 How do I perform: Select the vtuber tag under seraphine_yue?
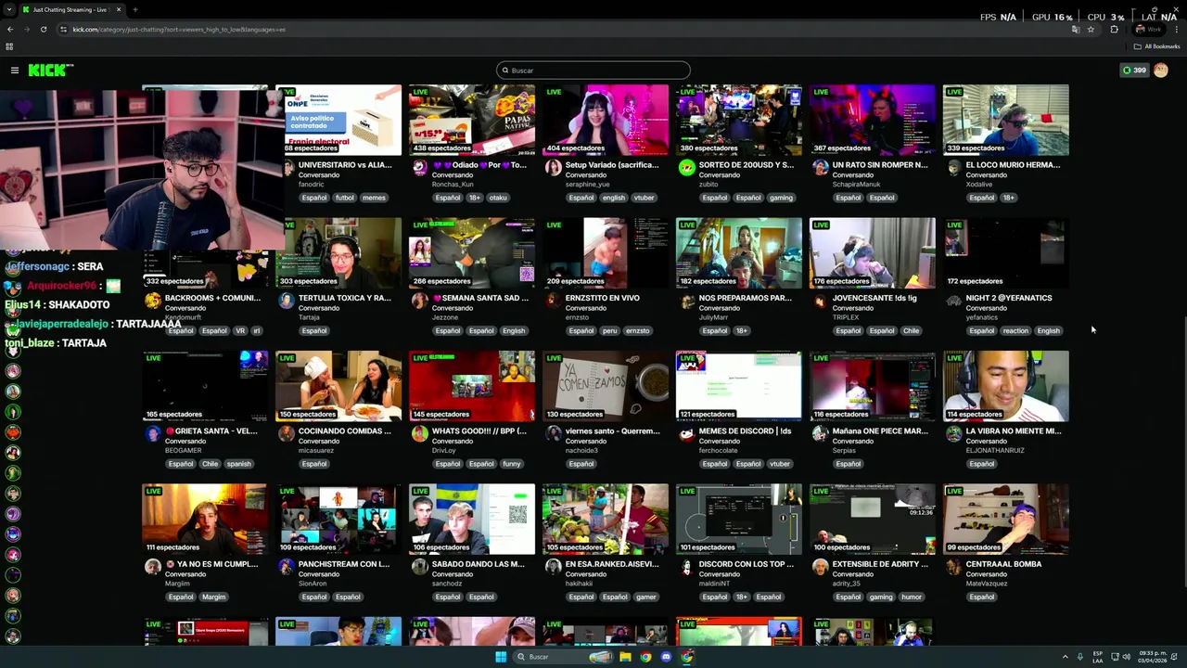pos(645,198)
